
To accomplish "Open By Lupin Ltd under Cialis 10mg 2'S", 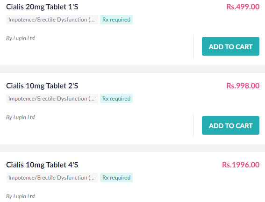I will click(x=21, y=117).
